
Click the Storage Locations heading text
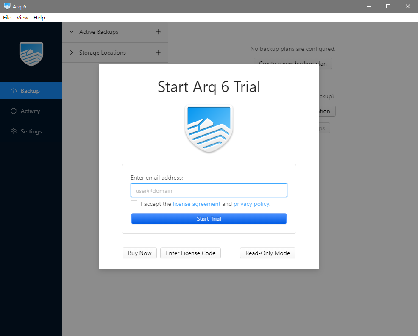pyautogui.click(x=102, y=53)
